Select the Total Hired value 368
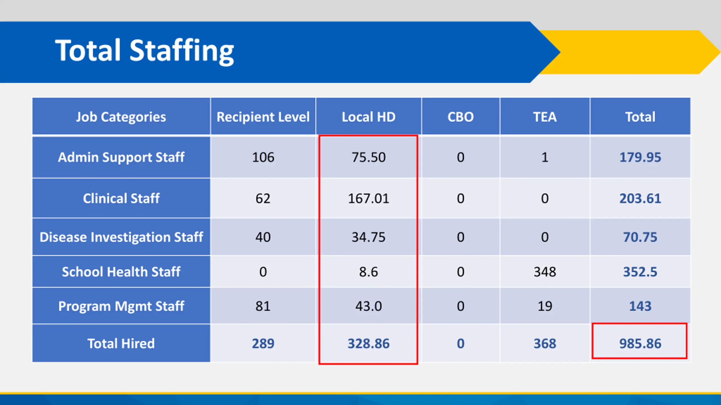 point(545,343)
